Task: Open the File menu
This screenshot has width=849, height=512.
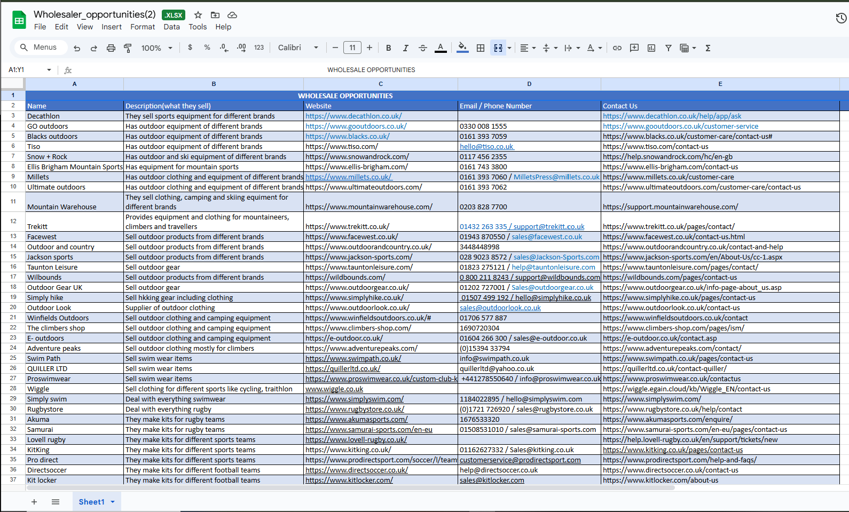Action: click(x=40, y=27)
